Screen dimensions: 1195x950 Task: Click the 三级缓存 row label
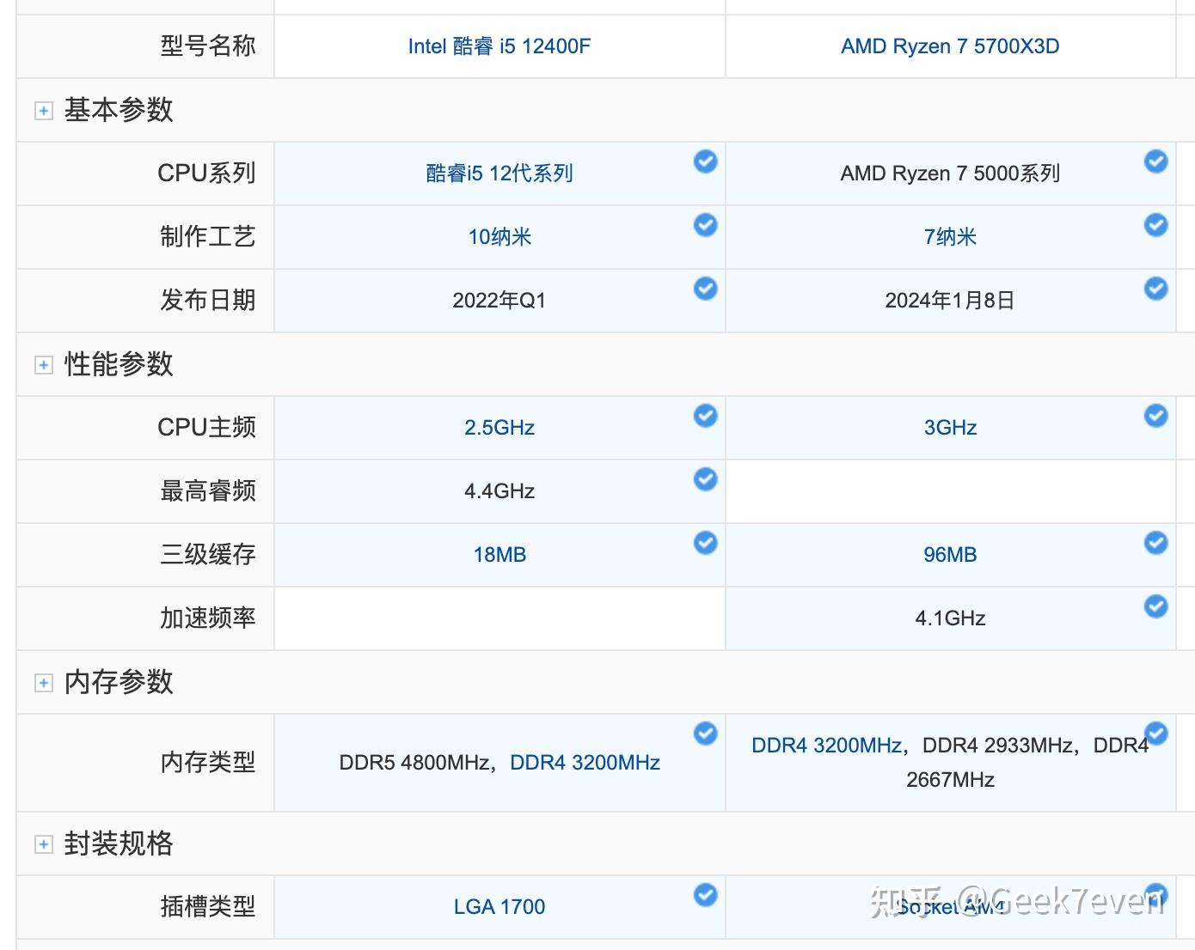click(x=208, y=555)
